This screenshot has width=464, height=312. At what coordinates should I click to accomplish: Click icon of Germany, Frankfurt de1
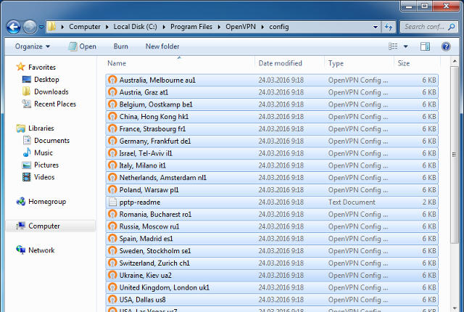point(112,141)
